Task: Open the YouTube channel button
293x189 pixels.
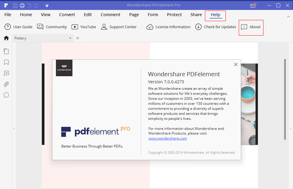Action: coord(84,27)
